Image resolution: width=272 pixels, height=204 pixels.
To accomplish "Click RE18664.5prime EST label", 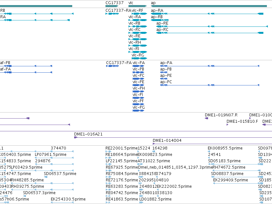I will coord(121,155).
